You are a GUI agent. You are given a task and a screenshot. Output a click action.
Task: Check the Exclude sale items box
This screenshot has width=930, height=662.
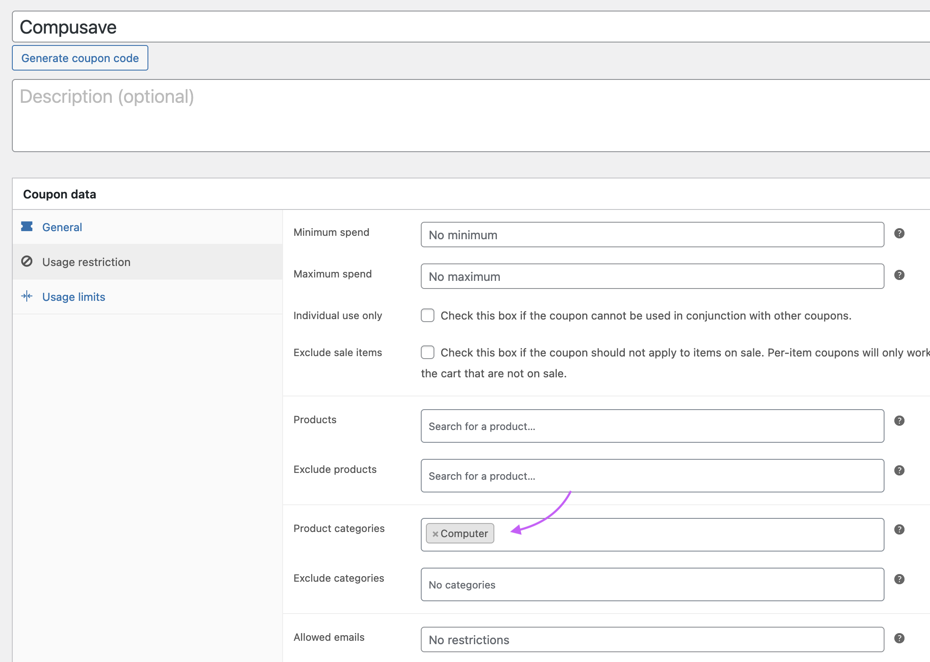[x=428, y=352]
